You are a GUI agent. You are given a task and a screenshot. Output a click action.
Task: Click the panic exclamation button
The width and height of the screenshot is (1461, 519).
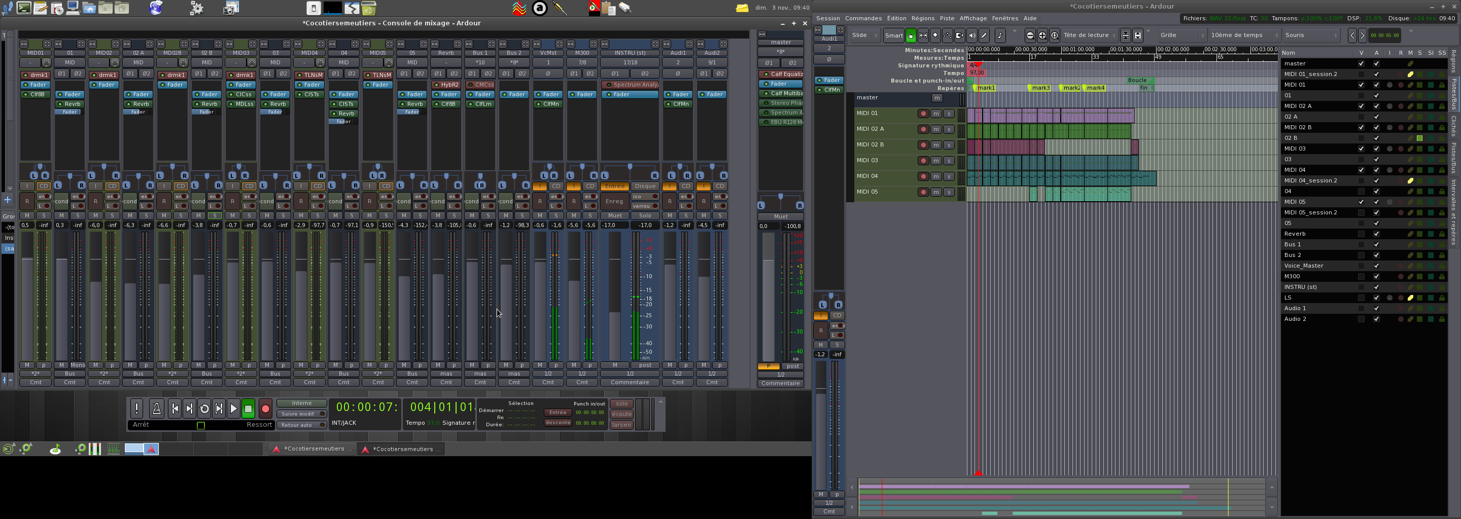[136, 409]
